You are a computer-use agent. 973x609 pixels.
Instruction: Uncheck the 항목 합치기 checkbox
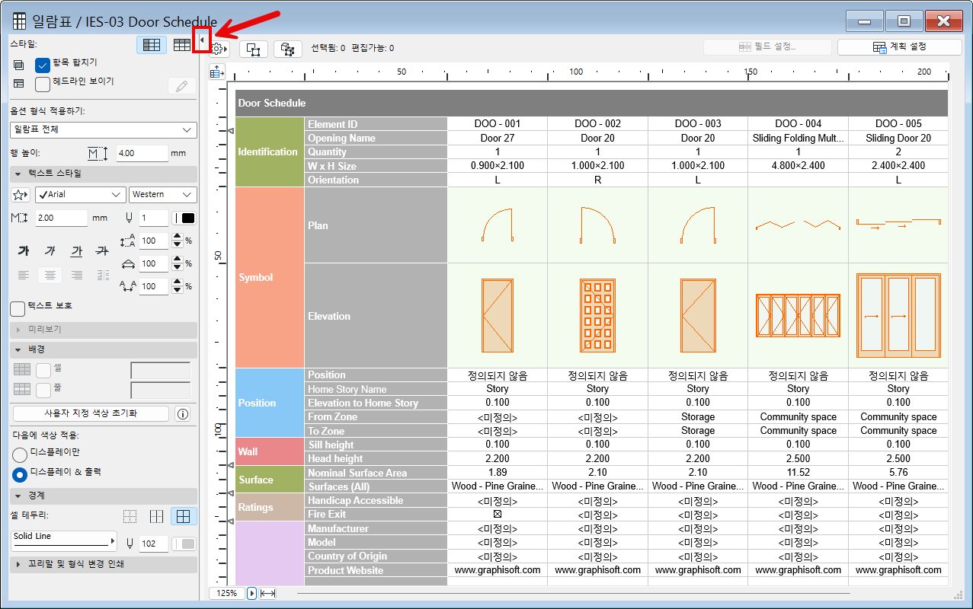pos(43,65)
